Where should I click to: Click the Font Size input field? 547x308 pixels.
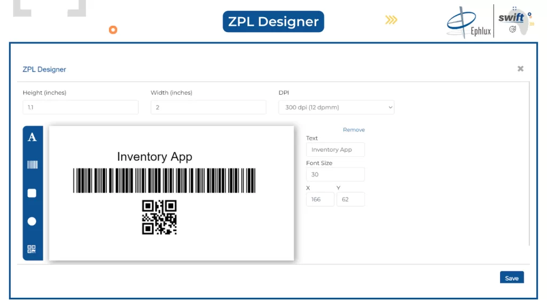(335, 174)
